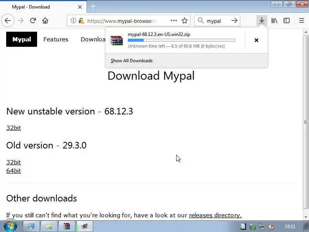Click the download progress bar
The height and width of the screenshot is (232, 309).
click(181, 40)
